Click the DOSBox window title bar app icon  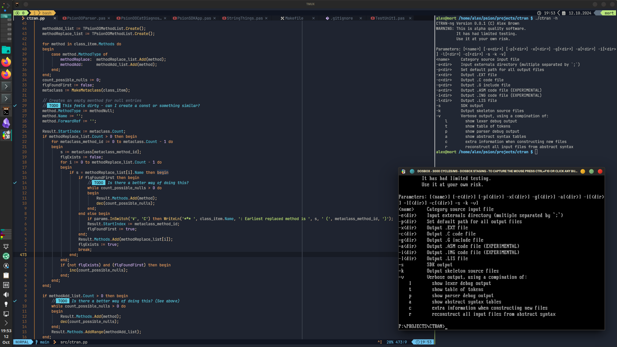pos(403,171)
